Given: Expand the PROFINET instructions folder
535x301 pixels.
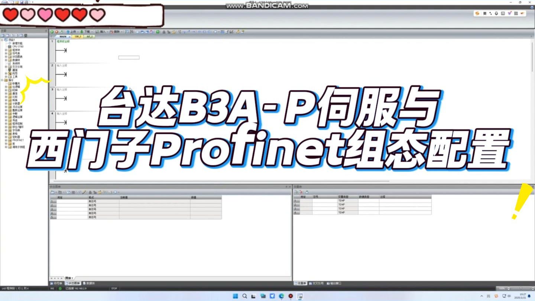Looking at the screenshot, I should 6,141.
